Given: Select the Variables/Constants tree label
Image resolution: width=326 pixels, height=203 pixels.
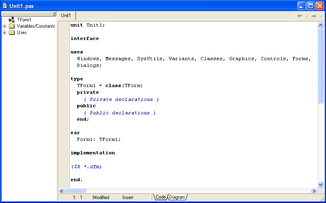Looking at the screenshot, I should [x=36, y=26].
